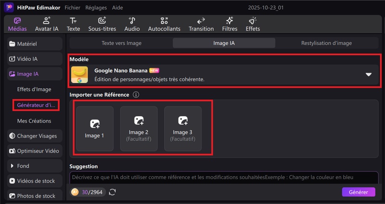
Task: Click the info icon beside Importer une Référence
Action: [136, 95]
